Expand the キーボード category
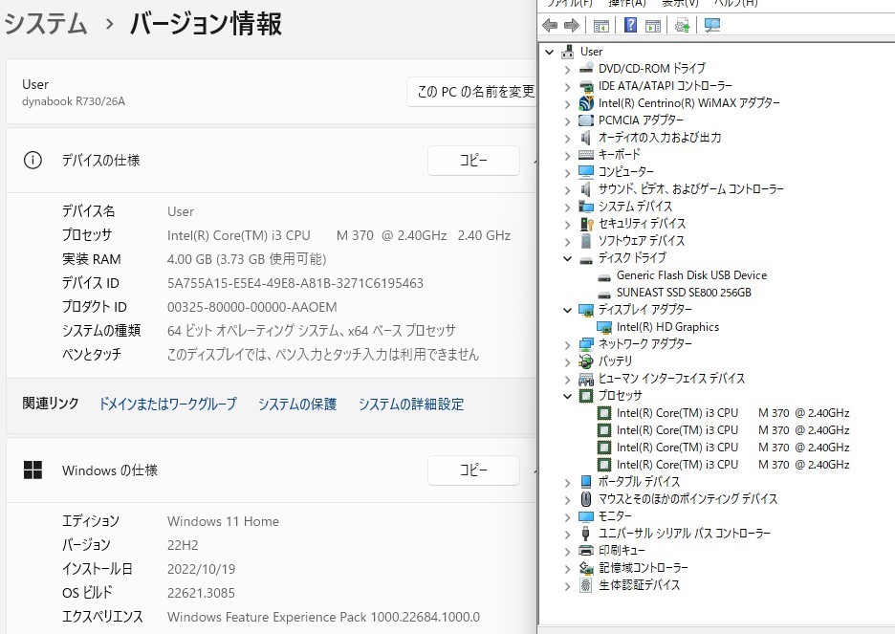 [568, 154]
